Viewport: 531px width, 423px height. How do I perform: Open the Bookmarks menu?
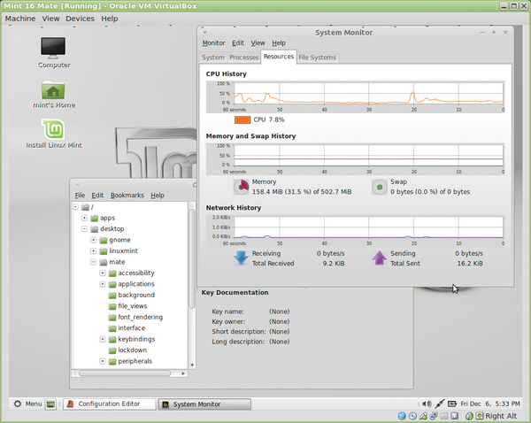pyautogui.click(x=127, y=196)
